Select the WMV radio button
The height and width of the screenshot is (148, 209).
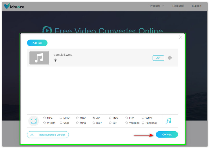(143, 118)
